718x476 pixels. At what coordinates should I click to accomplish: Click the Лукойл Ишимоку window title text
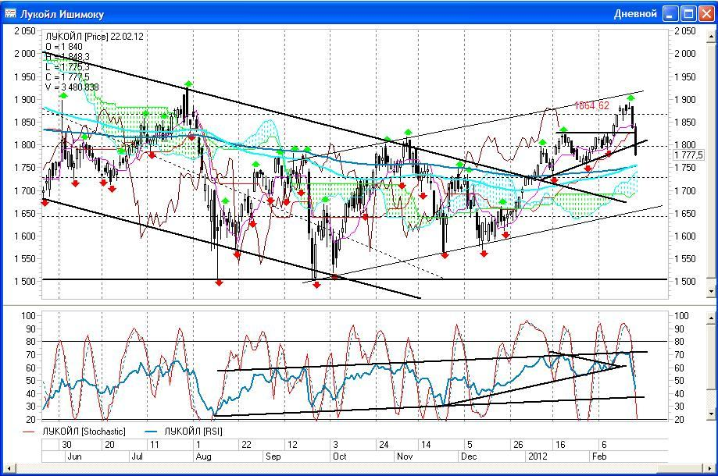62,14
